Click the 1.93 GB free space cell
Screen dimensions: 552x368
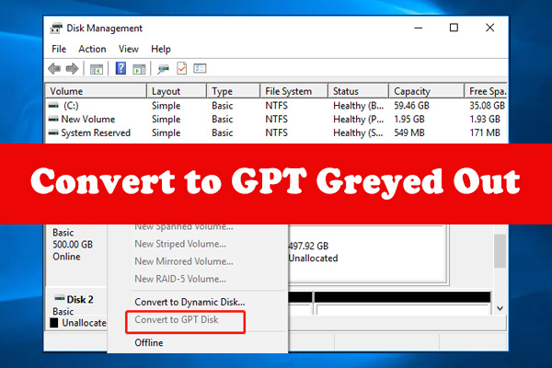(x=485, y=119)
